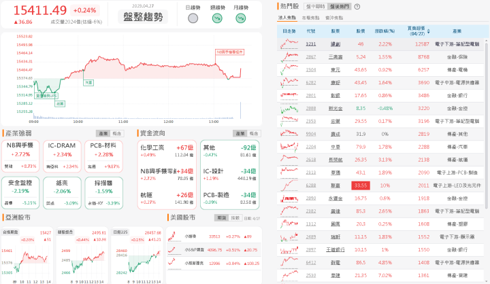This screenshot has width=490, height=284.
Task: Open the sparkline chart for stock 2801
Action: [x=289, y=95]
